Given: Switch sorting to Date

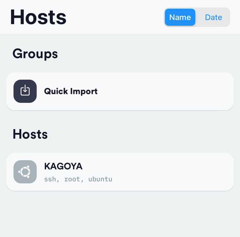Looking at the screenshot, I should coord(213,17).
